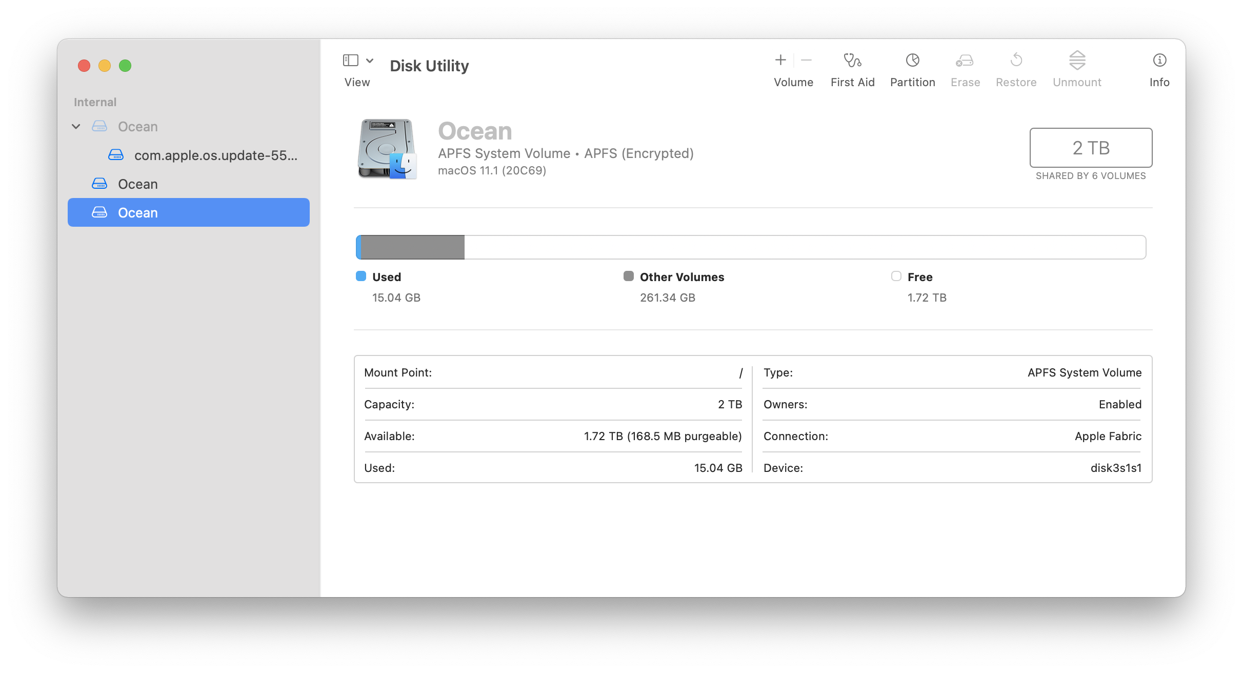Select the unselected Ocean data volume
Image resolution: width=1243 pixels, height=673 pixels.
click(137, 184)
